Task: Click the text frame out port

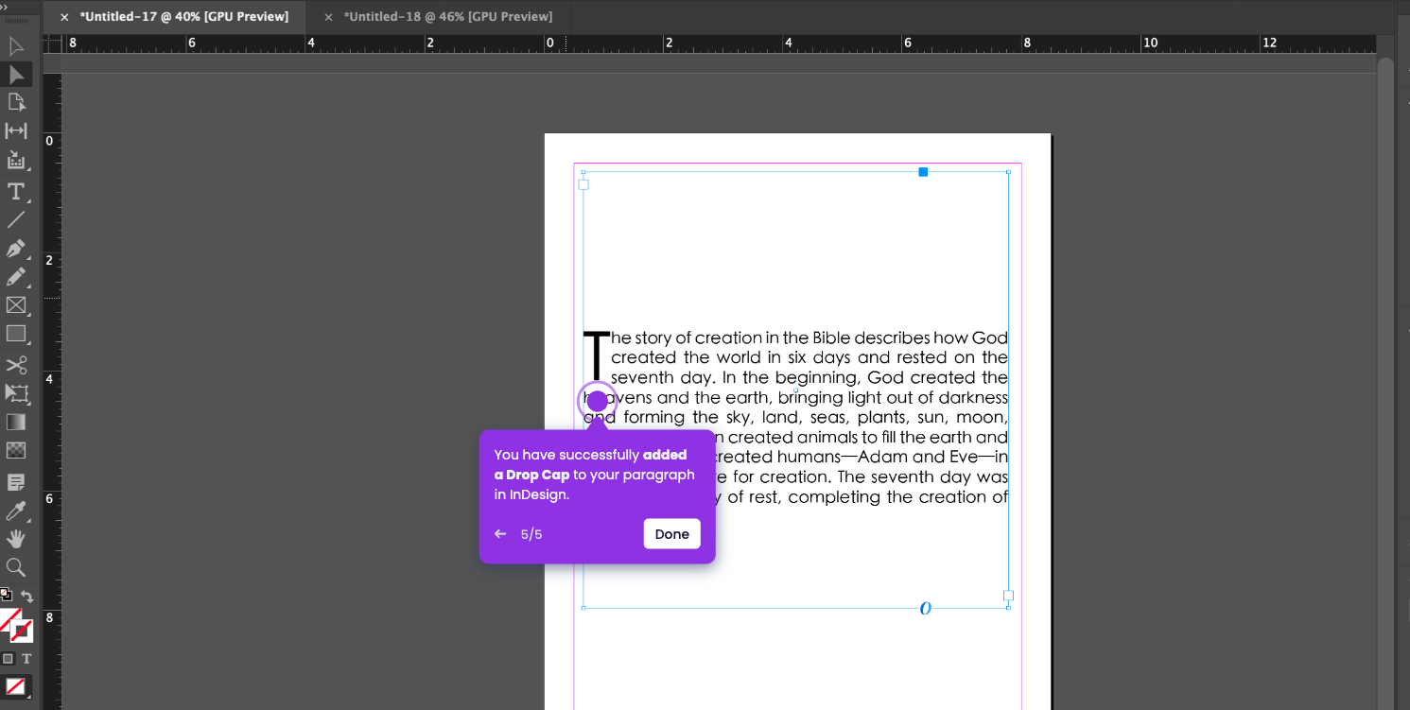Action: 1008,596
